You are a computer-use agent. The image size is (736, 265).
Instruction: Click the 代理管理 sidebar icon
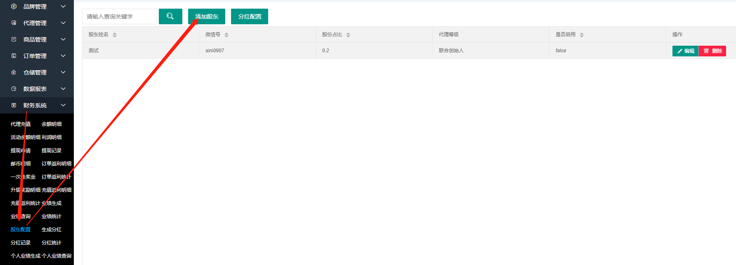point(14,23)
